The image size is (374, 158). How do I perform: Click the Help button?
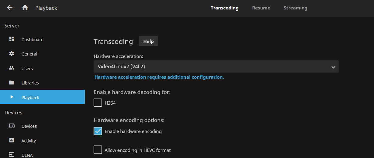(x=148, y=41)
